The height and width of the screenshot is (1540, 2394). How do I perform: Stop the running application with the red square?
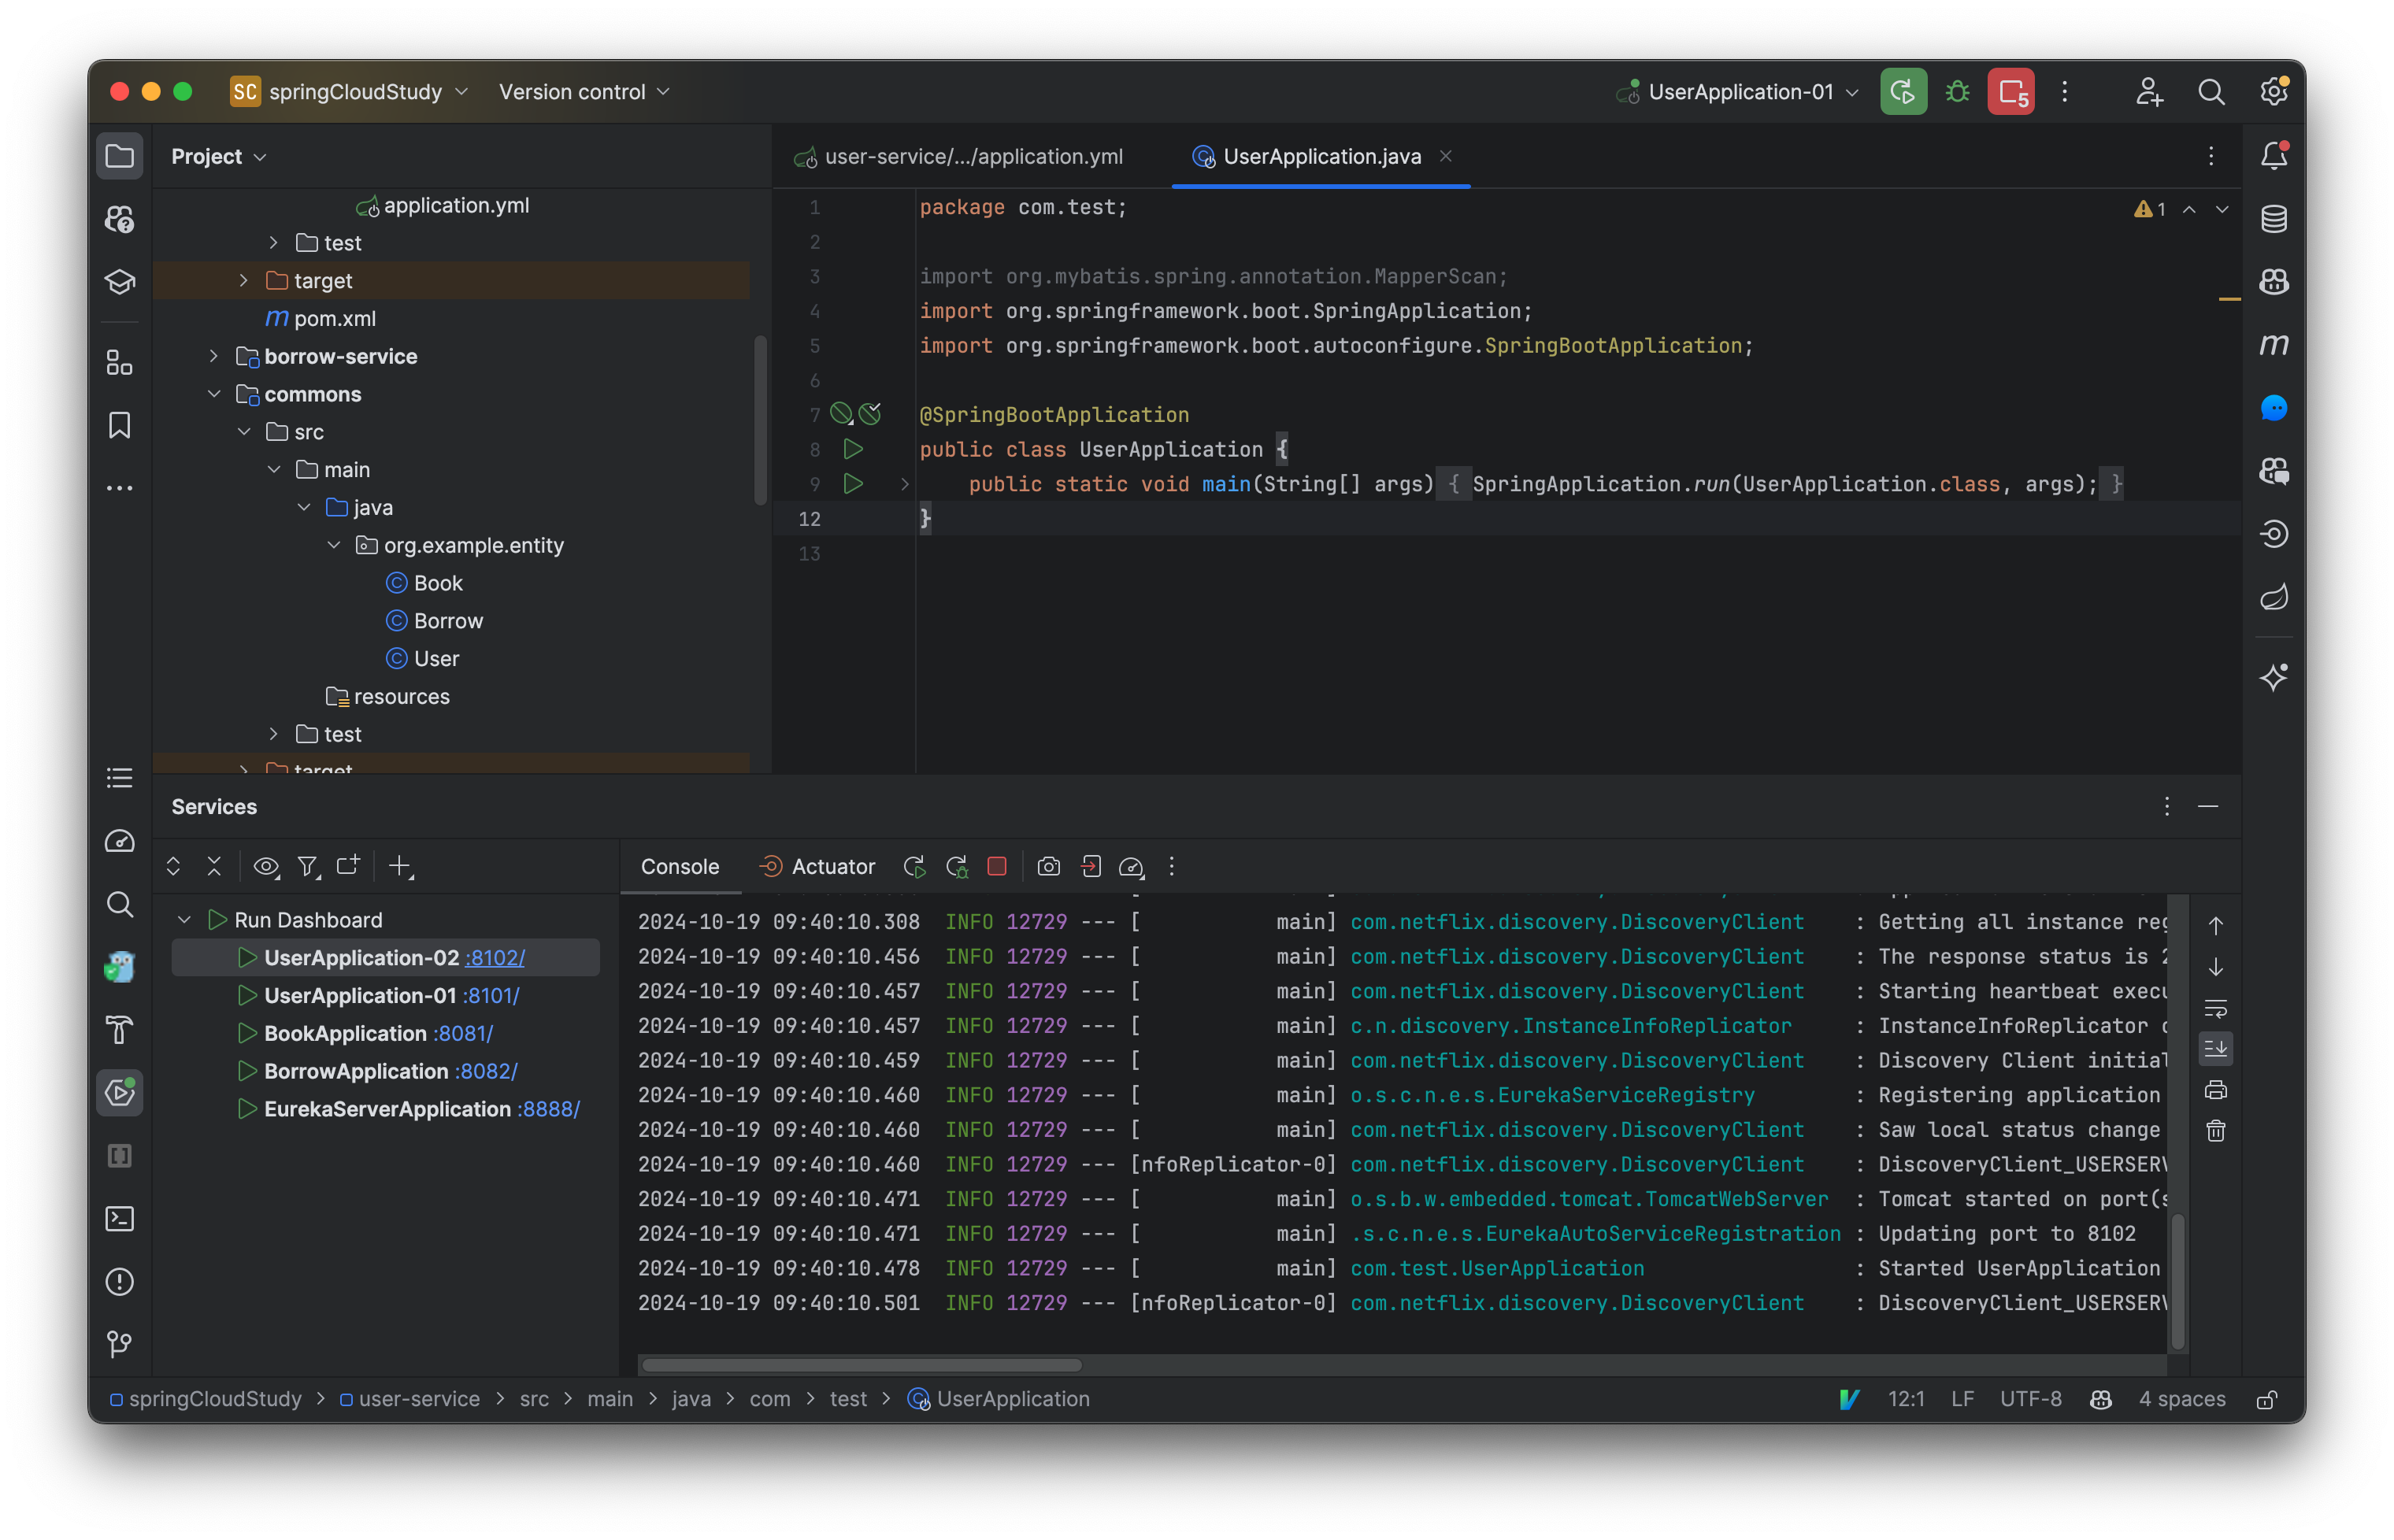click(996, 866)
